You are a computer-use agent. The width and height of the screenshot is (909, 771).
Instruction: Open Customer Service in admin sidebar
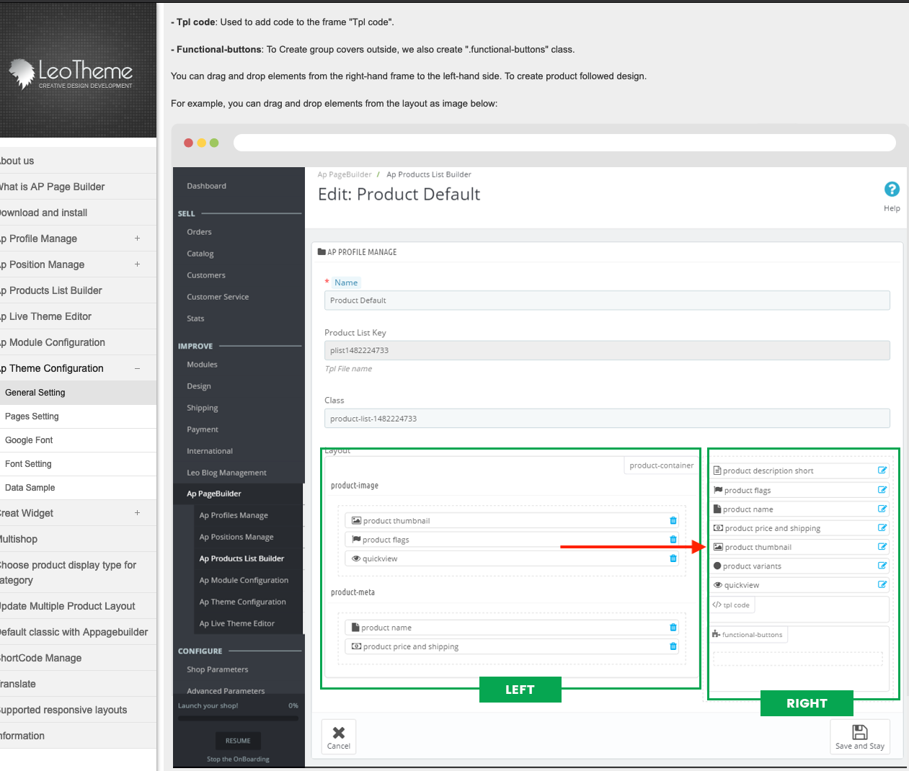218,297
